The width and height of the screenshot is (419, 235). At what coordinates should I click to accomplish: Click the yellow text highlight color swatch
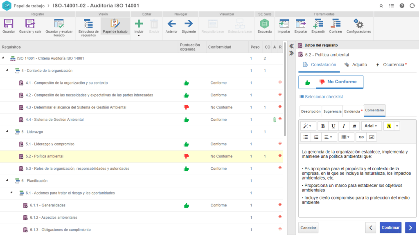coord(389,126)
